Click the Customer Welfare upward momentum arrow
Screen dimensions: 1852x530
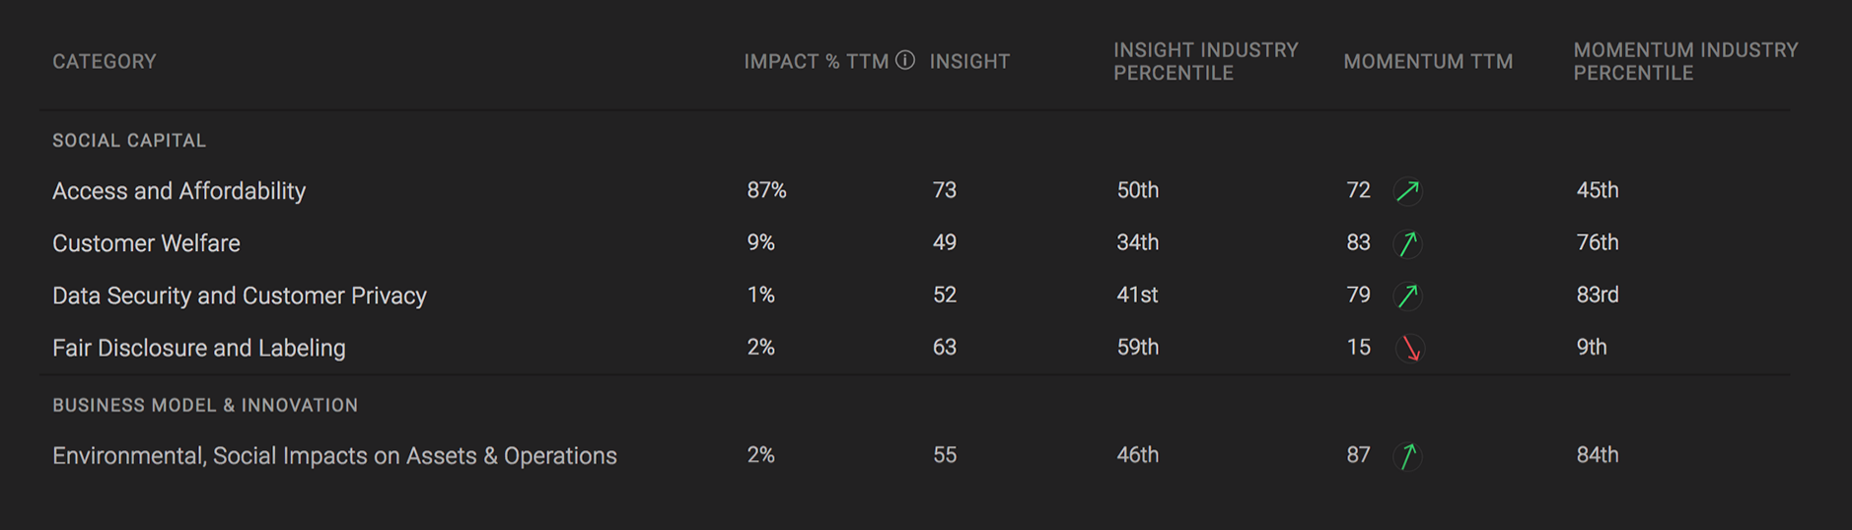click(x=1408, y=242)
